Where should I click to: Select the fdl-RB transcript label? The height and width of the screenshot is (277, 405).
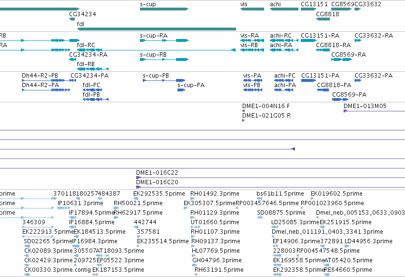(x=86, y=64)
